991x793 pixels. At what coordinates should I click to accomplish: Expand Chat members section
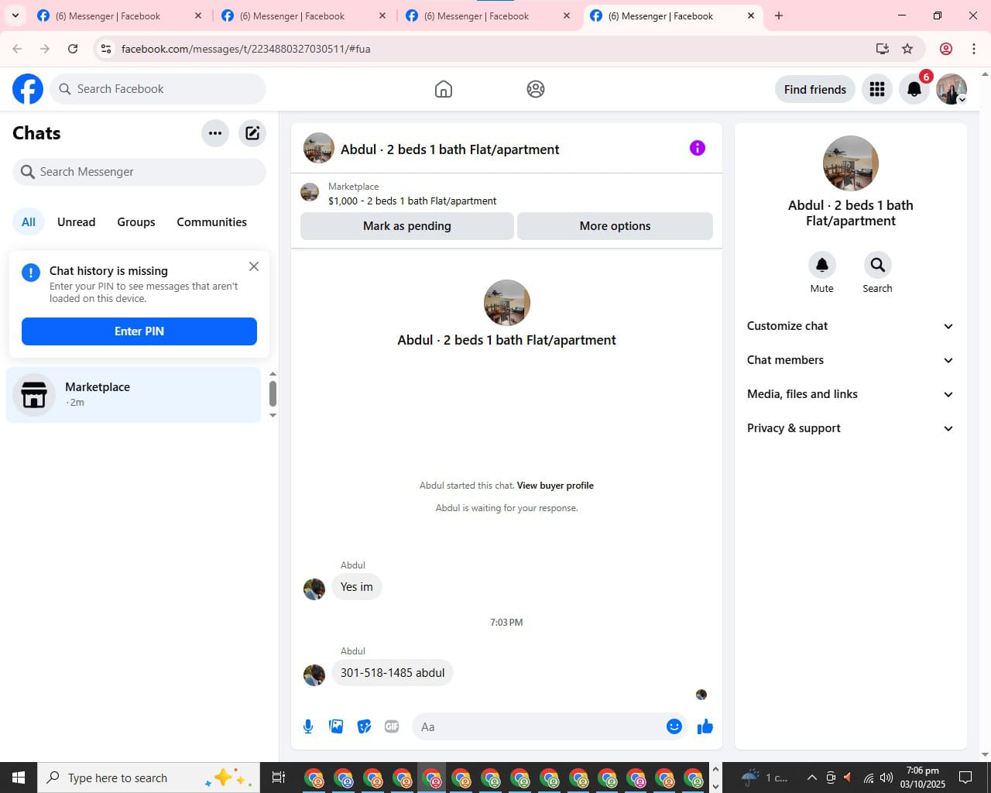click(850, 360)
